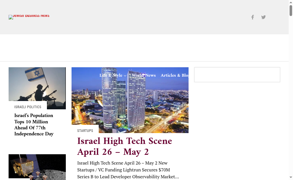Viewport: 293px width, 180px height.
Task: Go to the World News menu item
Action: pyautogui.click(x=144, y=75)
